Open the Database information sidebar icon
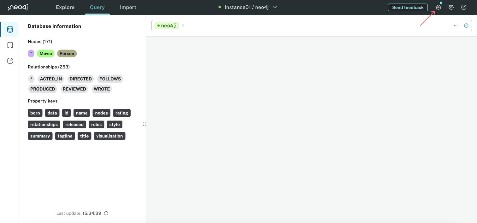This screenshot has height=223, width=477. pyautogui.click(x=9, y=29)
